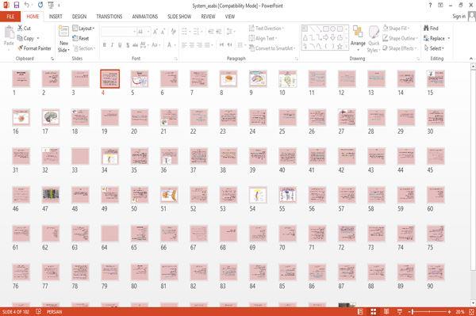Switch to Slide Sorter view in status bar
The image size is (476, 316).
click(374, 312)
